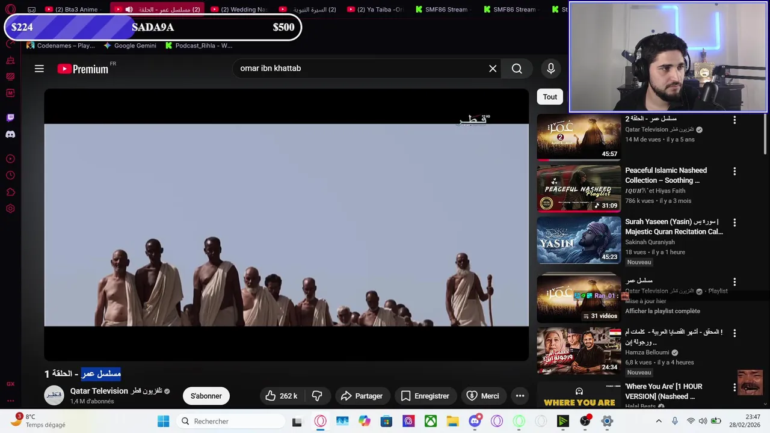This screenshot has width=770, height=433.
Task: Dislike the video
Action: pos(317,396)
